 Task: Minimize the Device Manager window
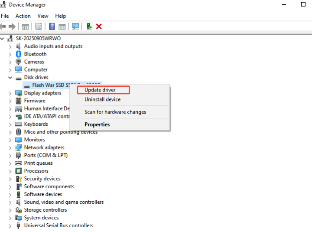coord(284,4)
